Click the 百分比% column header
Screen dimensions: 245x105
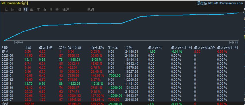click(97, 47)
